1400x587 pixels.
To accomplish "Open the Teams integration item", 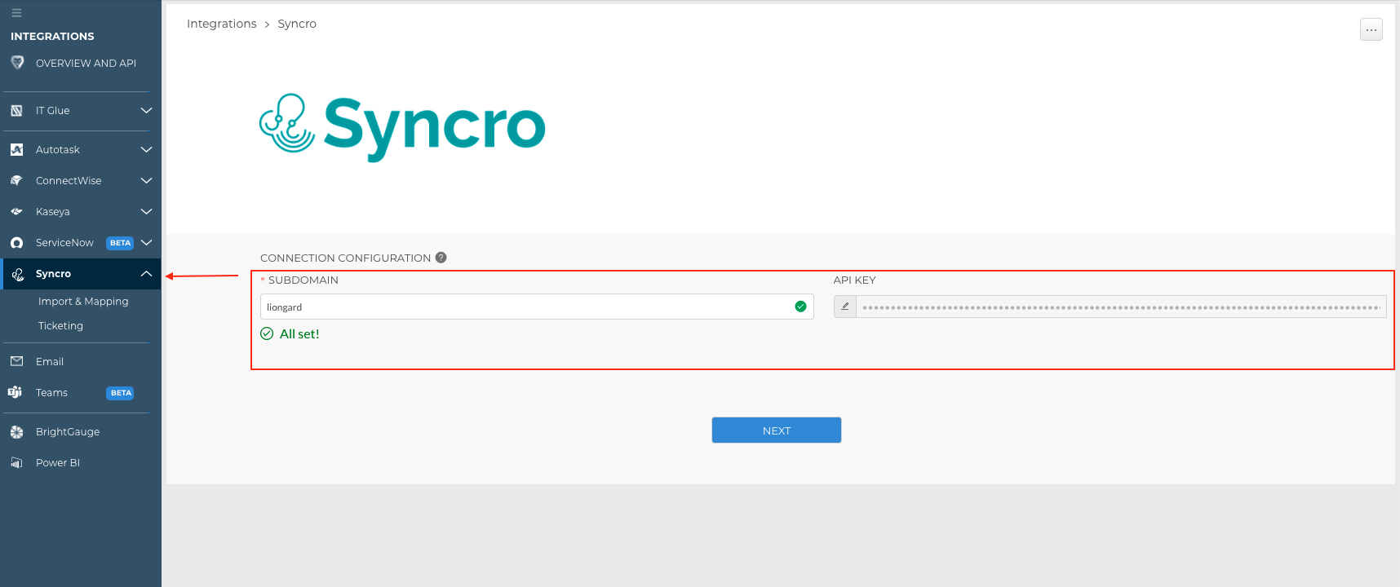I will click(x=51, y=392).
